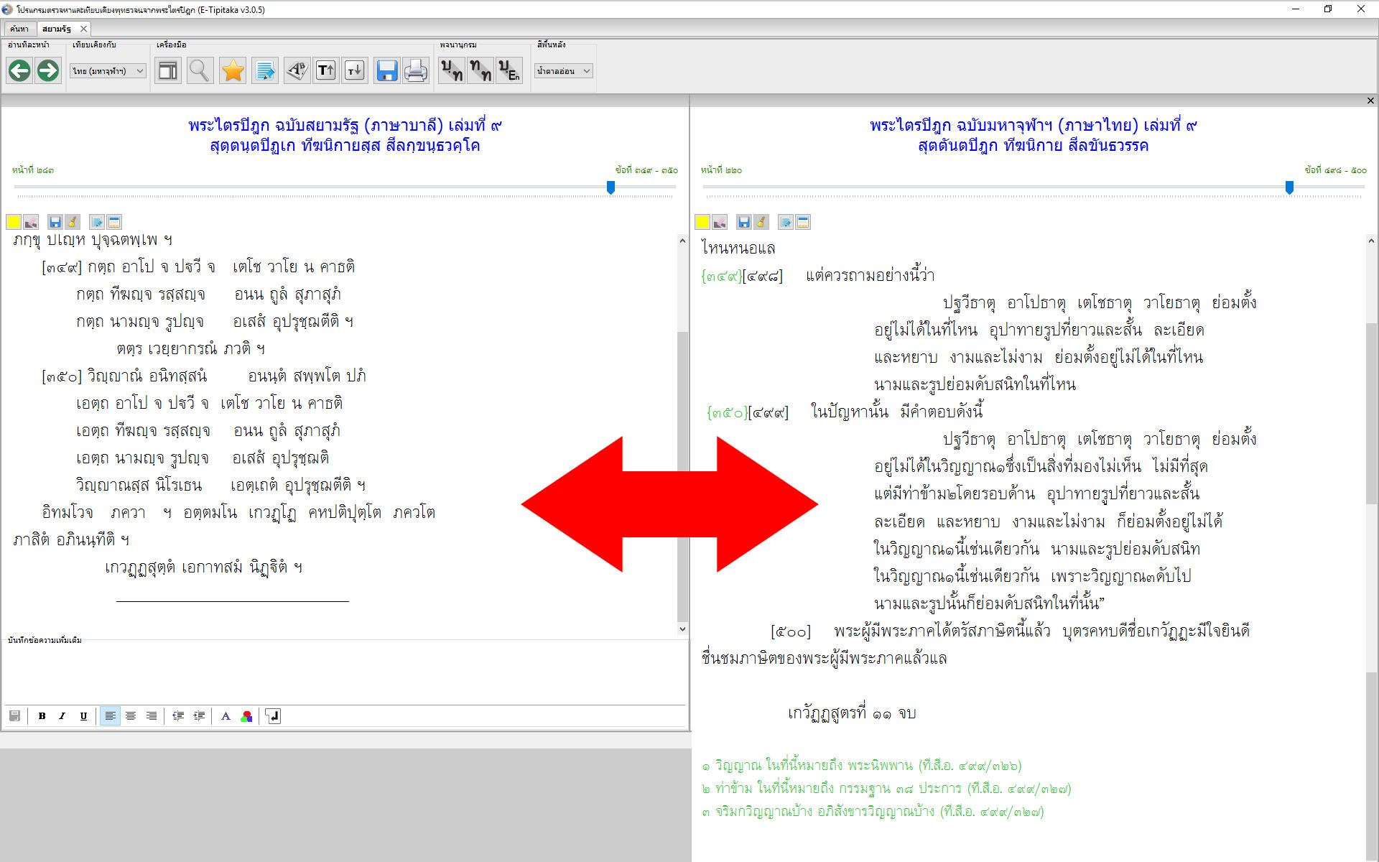1379x862 pixels.
Task: Toggle italic formatting in the notes editor
Action: [x=62, y=716]
